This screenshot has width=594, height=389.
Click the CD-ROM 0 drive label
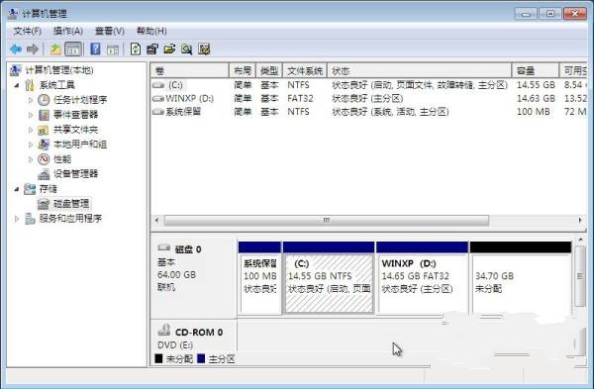click(x=199, y=333)
